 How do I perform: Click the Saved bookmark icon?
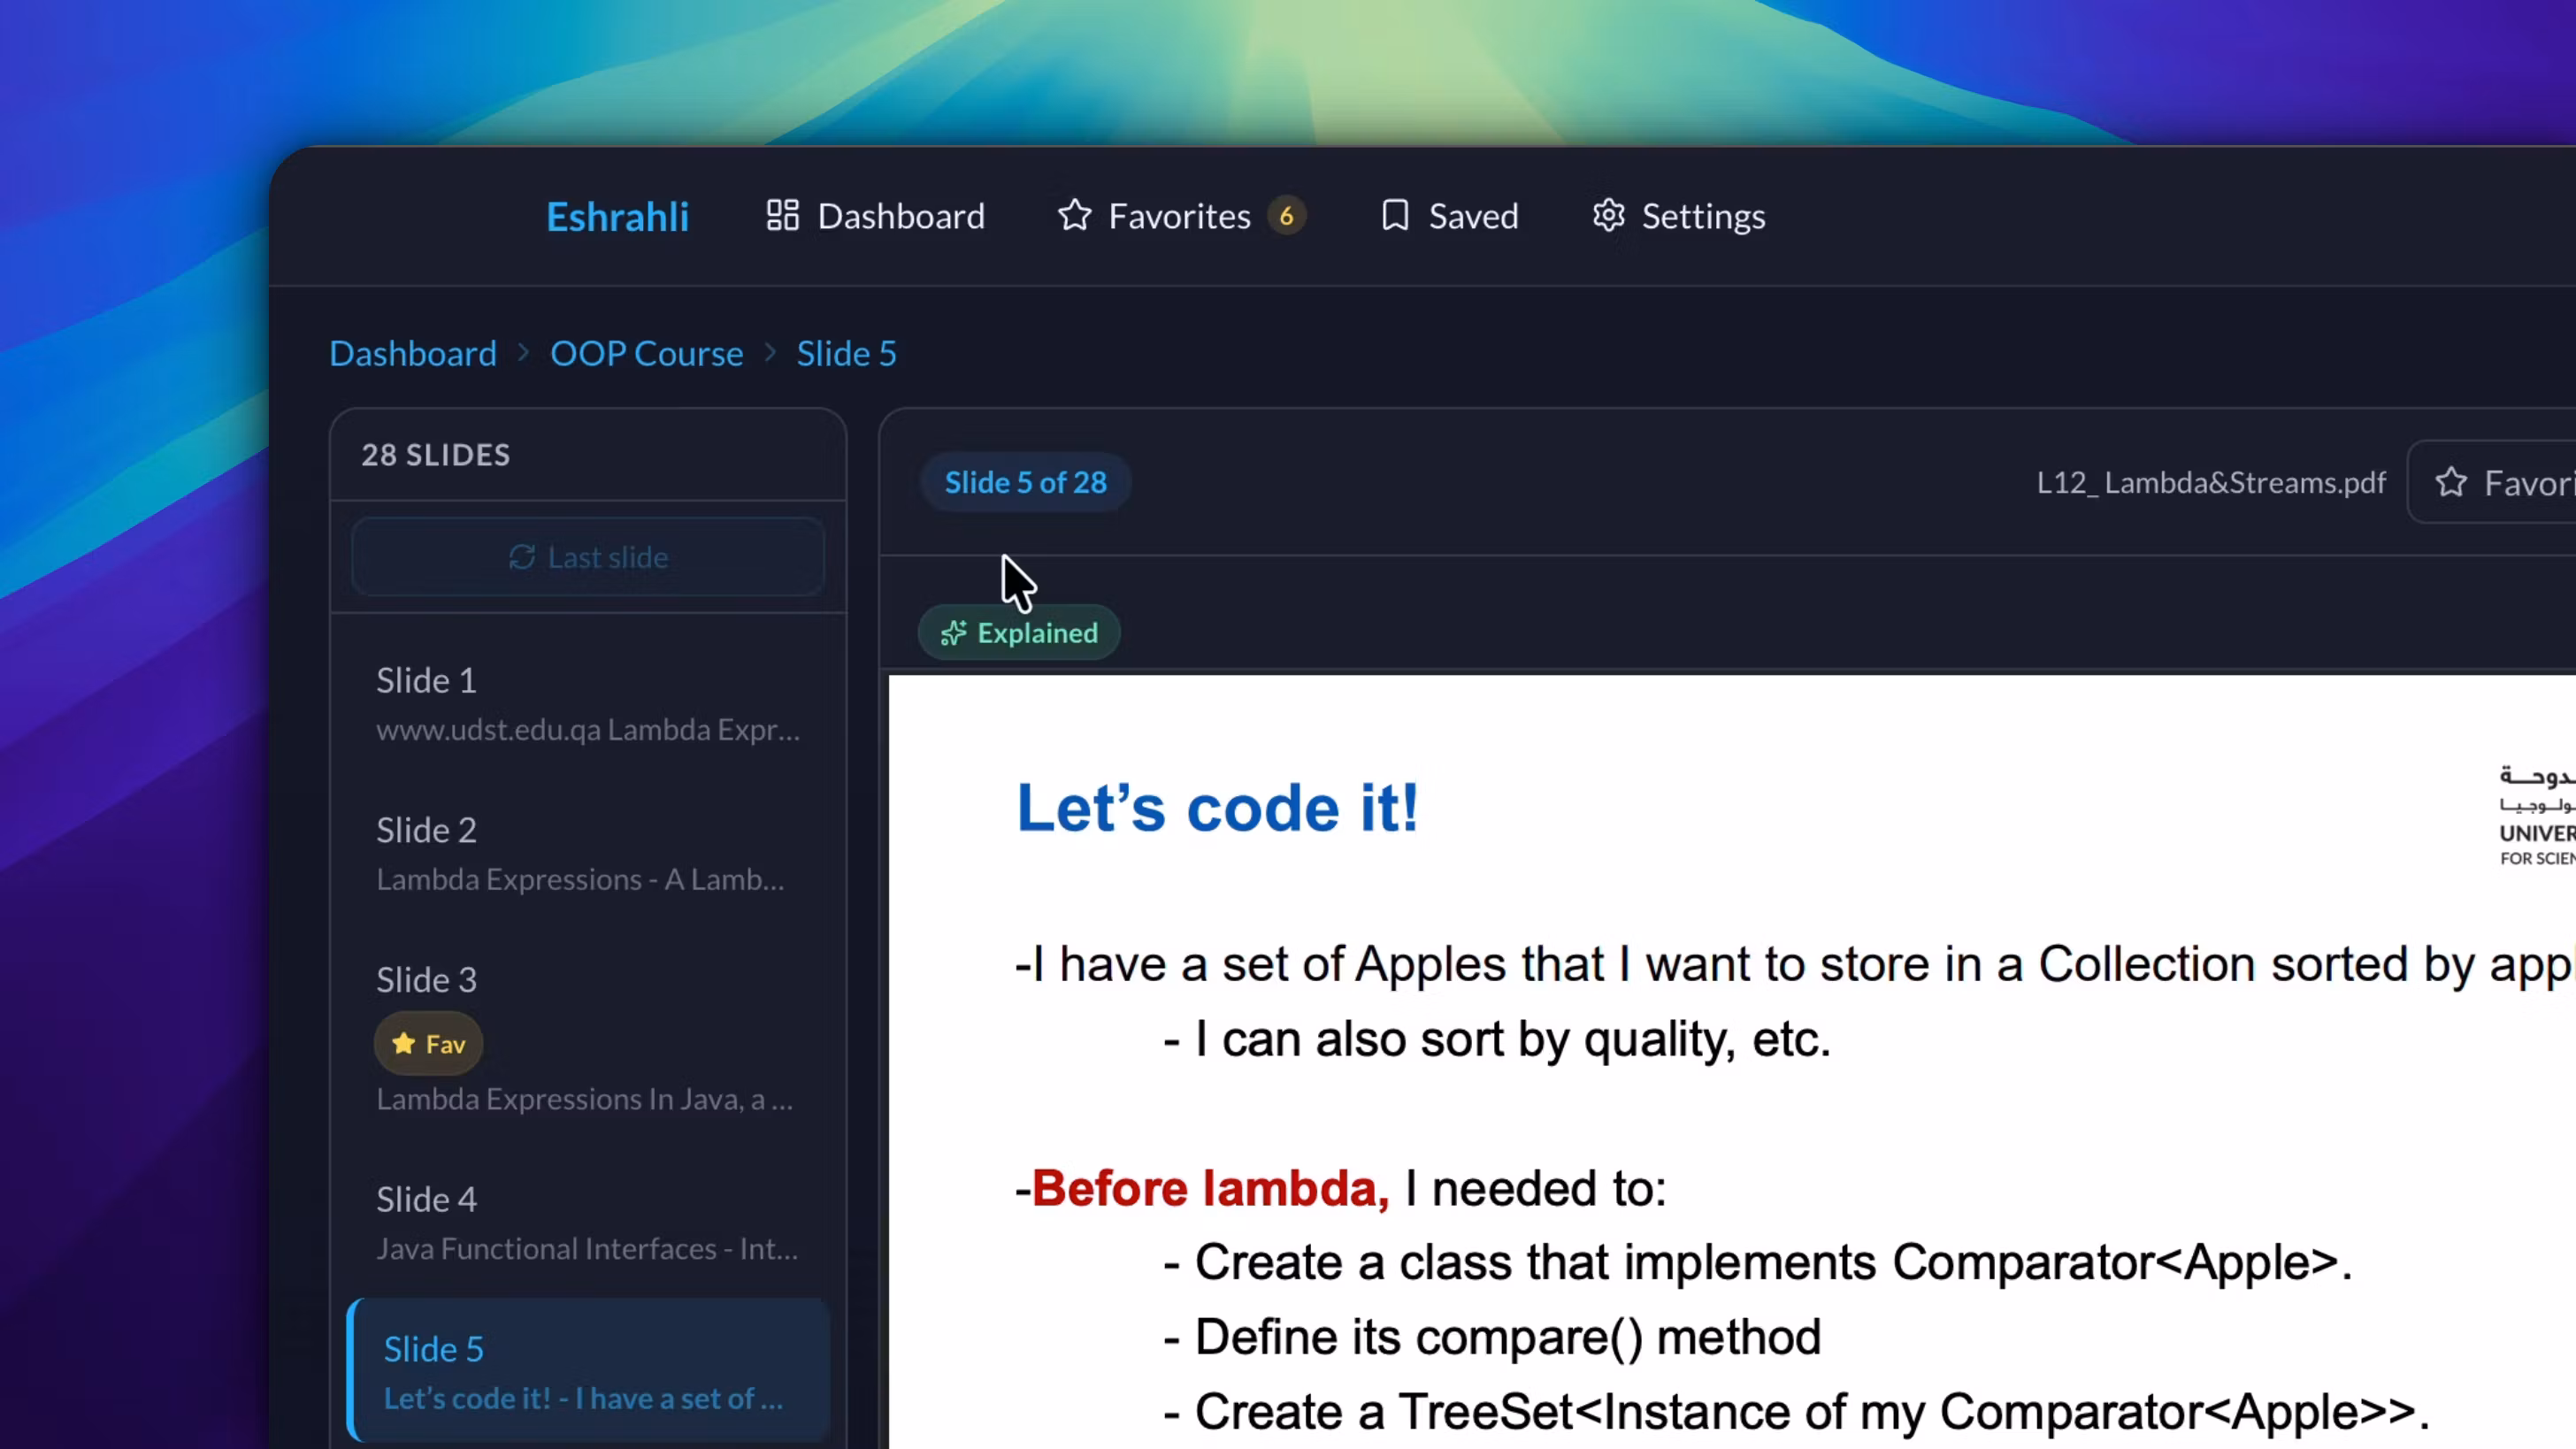[x=1395, y=215]
